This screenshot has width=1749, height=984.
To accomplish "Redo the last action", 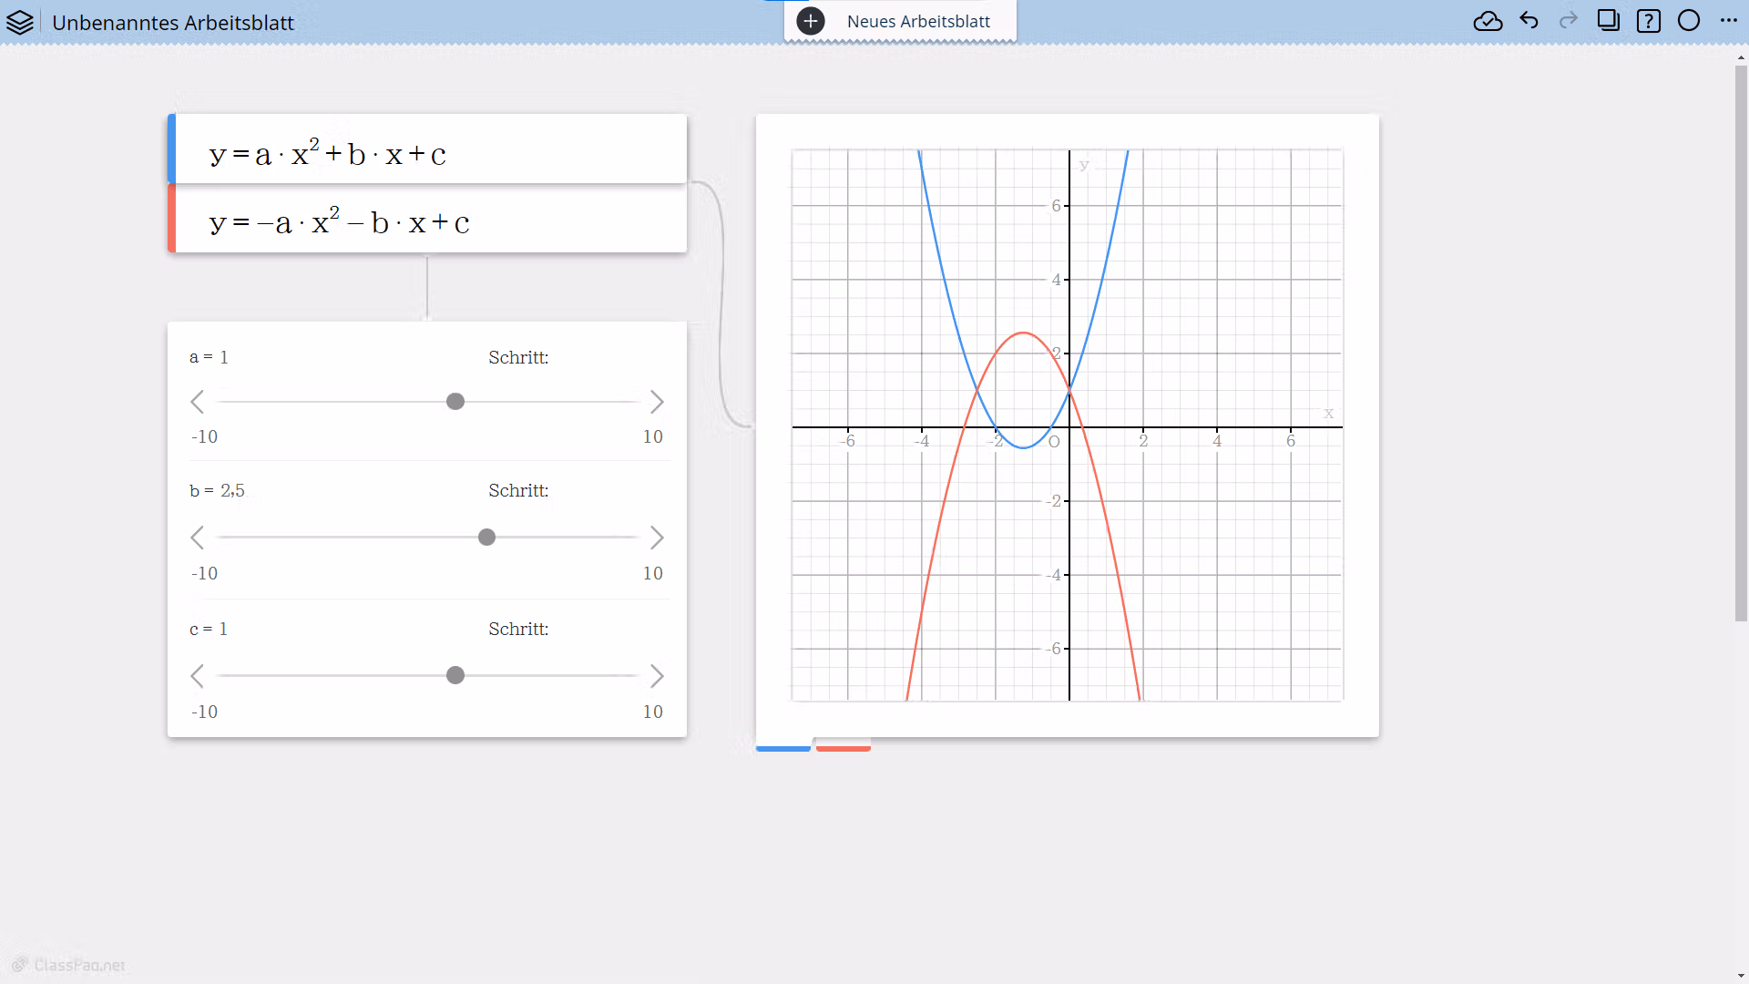I will 1568,21.
